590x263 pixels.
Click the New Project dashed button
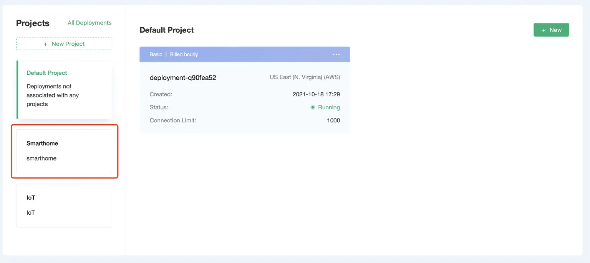[x=64, y=44]
